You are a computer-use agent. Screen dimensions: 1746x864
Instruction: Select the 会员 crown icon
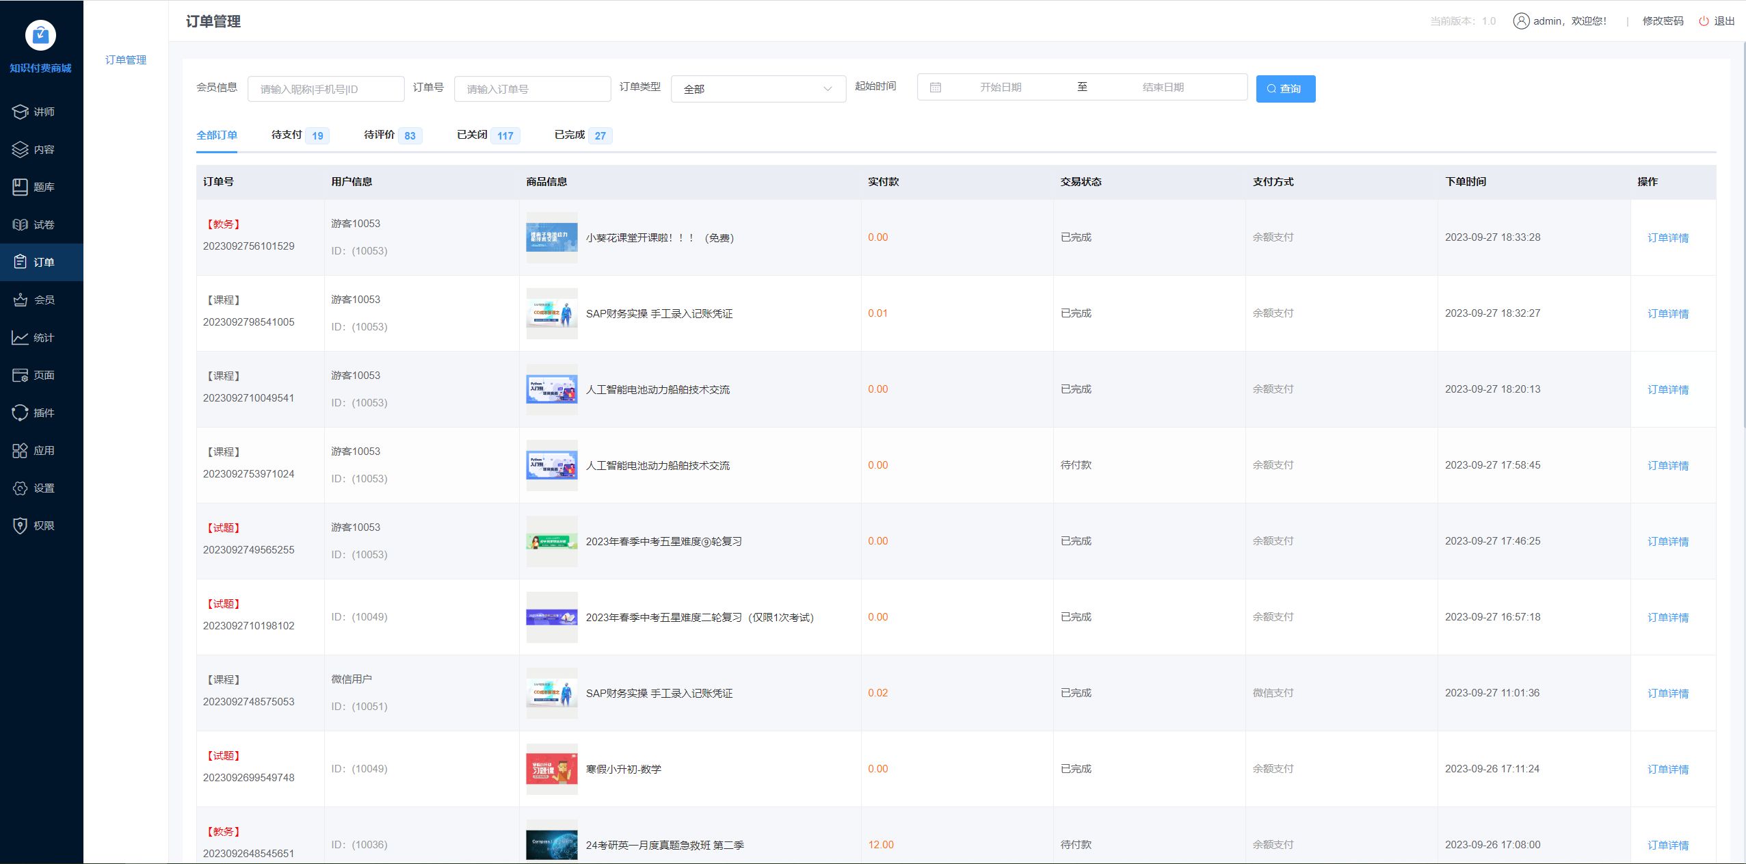pos(21,300)
